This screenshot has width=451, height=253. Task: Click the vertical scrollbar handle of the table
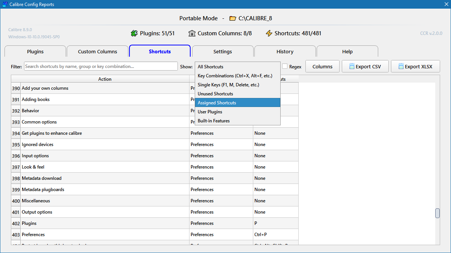click(x=437, y=213)
